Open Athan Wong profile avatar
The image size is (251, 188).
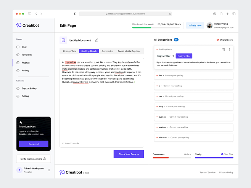209,25
